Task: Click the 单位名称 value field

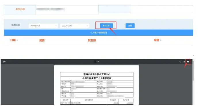Action: point(67,10)
